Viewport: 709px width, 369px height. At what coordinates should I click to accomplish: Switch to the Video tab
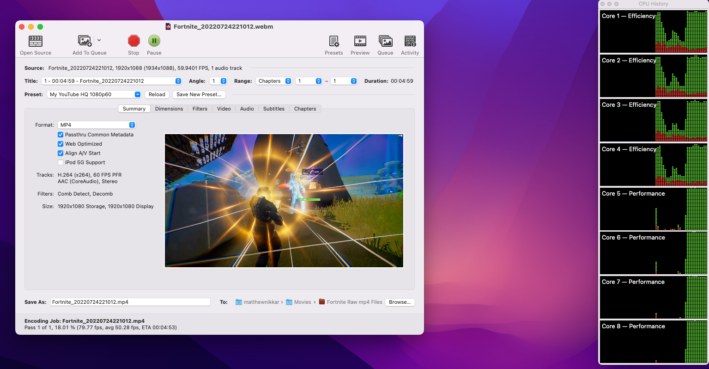224,109
